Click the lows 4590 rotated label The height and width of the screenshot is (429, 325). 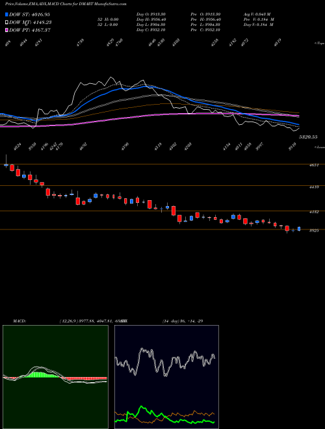[125, 147]
